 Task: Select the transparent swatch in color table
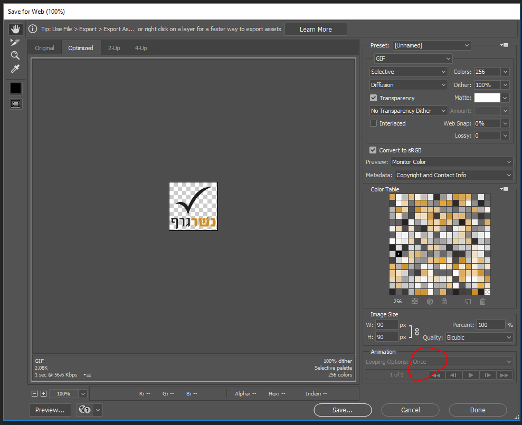coord(487,292)
